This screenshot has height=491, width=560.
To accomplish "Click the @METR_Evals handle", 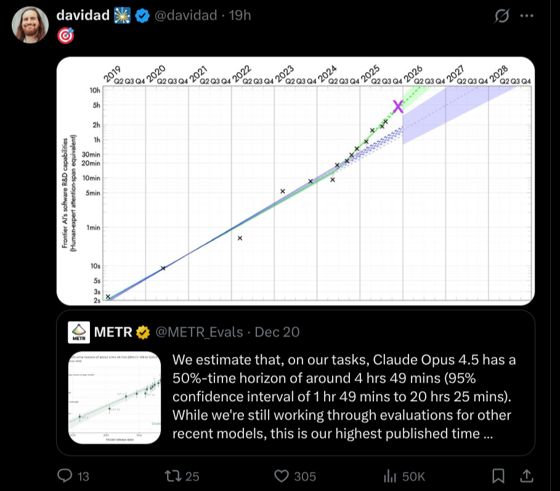I will click(198, 332).
